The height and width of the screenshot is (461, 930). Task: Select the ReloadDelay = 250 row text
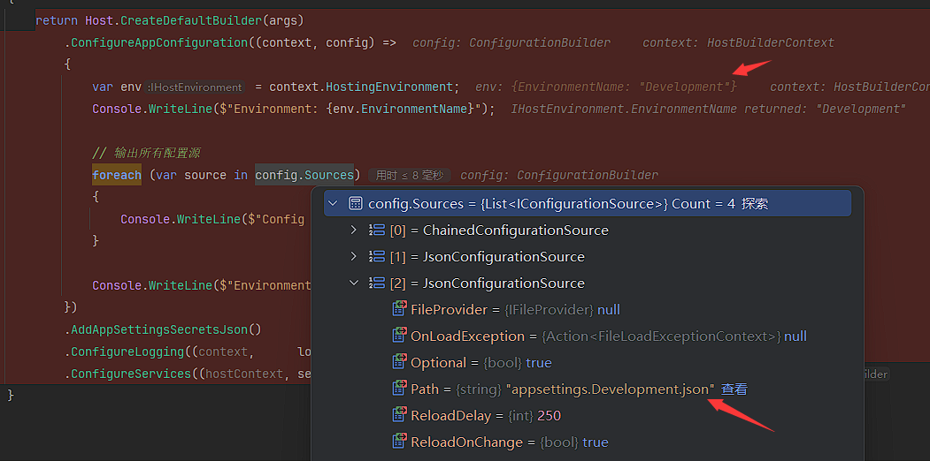click(486, 416)
